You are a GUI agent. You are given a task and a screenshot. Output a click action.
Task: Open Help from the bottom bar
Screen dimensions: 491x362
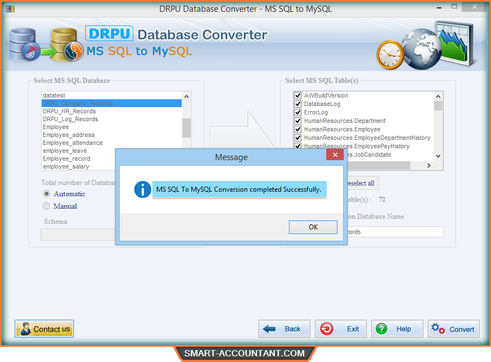click(x=397, y=329)
